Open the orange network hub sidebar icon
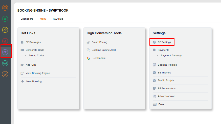The width and height of the screenshot is (221, 124). point(5,74)
